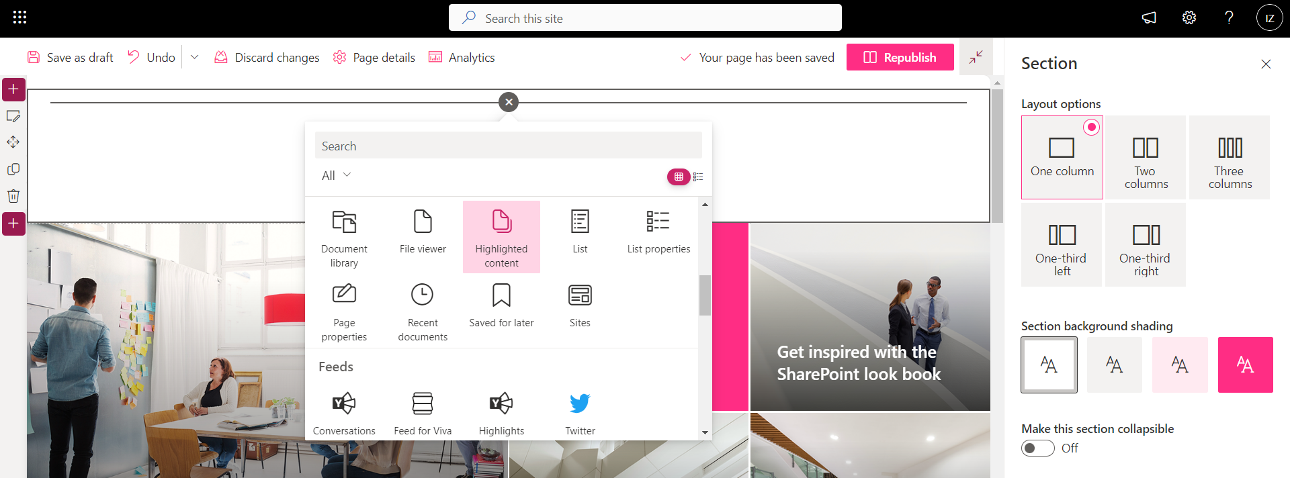Viewport: 1290px width, 478px height.
Task: Open the dropdown arrow beside Undo
Action: (x=194, y=58)
